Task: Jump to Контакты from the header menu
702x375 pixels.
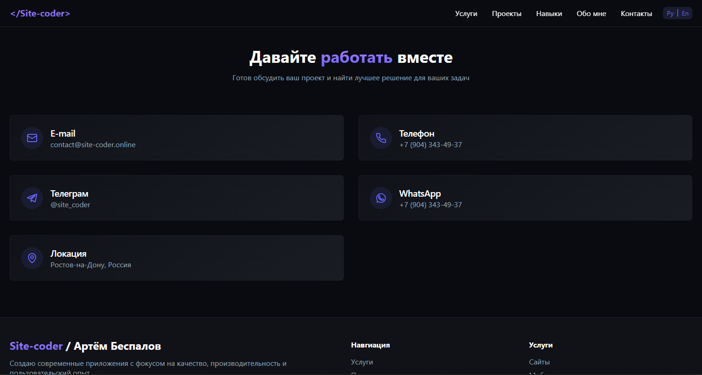Action: coord(636,14)
